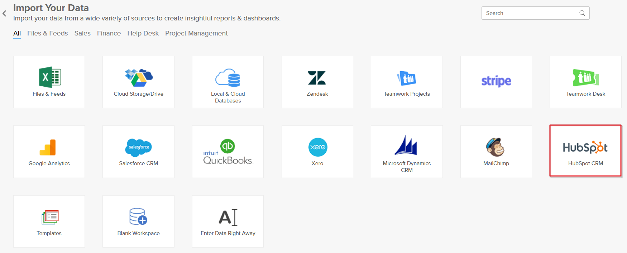Create a Blank Workspace via its icon

(x=138, y=216)
